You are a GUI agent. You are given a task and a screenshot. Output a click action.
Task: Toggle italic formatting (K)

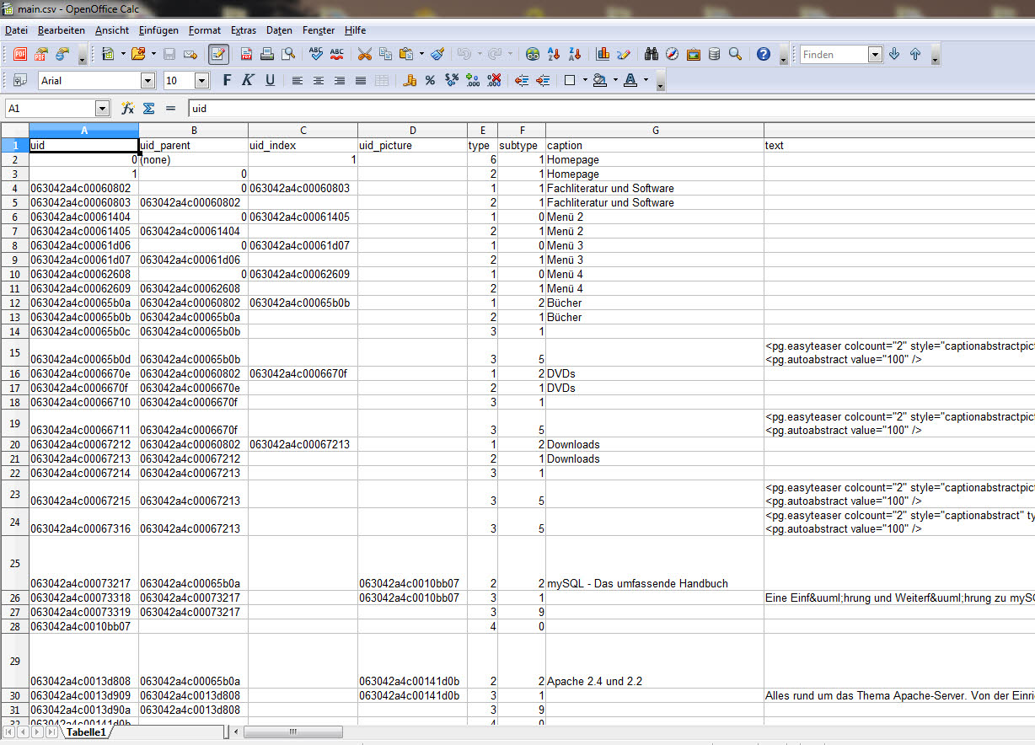248,80
